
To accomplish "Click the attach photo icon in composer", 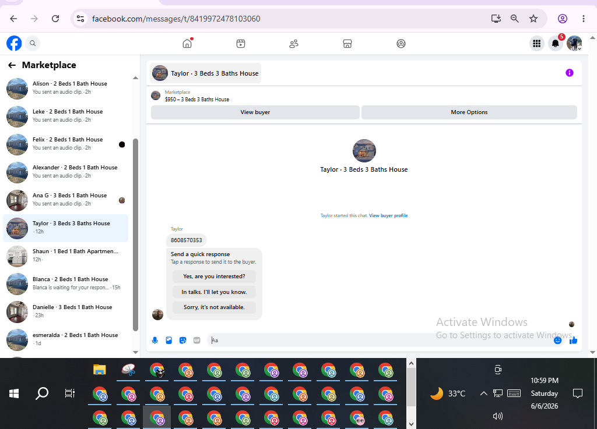I will (x=169, y=341).
